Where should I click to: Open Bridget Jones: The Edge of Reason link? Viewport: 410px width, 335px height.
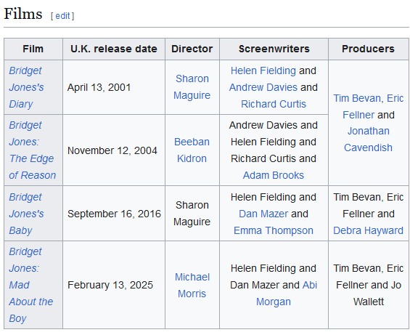point(33,150)
